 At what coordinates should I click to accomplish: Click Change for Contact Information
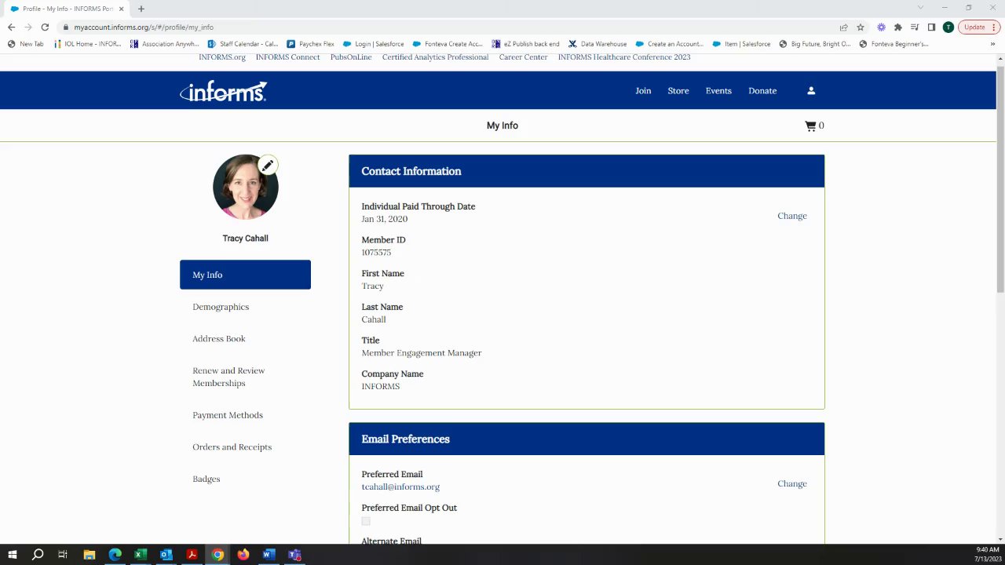click(792, 216)
